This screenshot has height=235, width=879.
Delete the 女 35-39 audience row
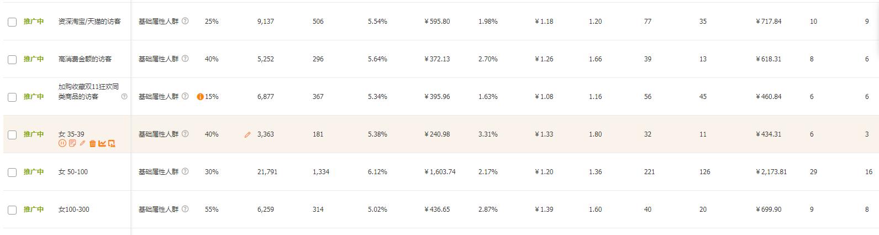point(92,144)
